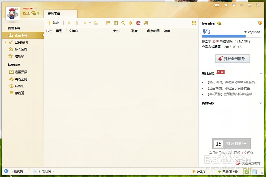This screenshot has width=266, height=177.
Task: Start task with the play icon
Action: coord(69,23)
